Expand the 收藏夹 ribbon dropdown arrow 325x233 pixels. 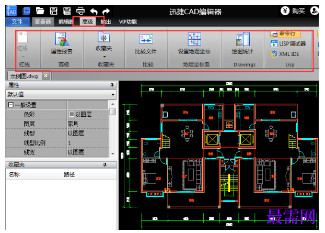tap(105, 57)
